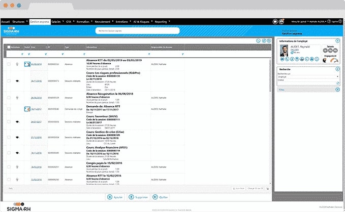Click the messages icon in top bar
Screen dimensions: 345x212
pos(275,22)
